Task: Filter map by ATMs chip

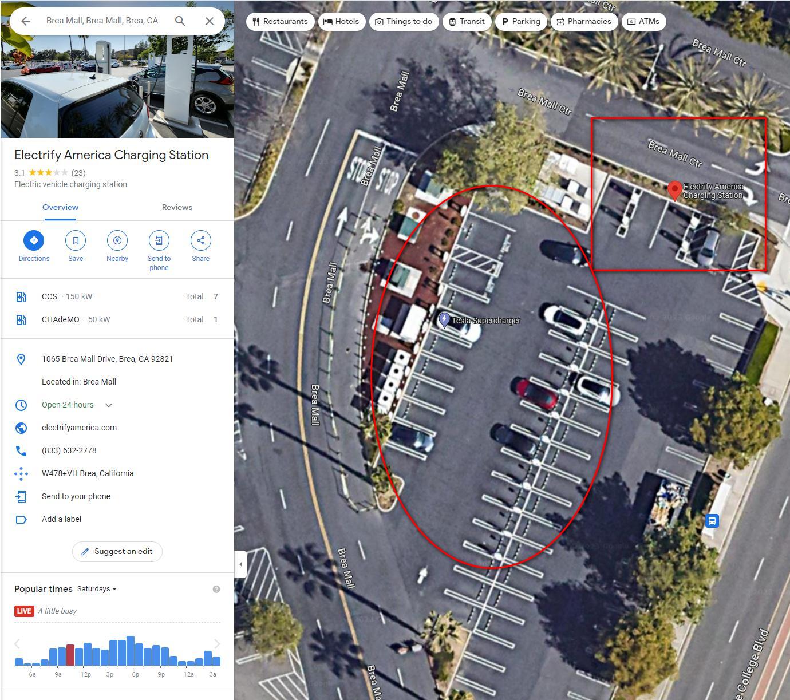Action: [643, 21]
